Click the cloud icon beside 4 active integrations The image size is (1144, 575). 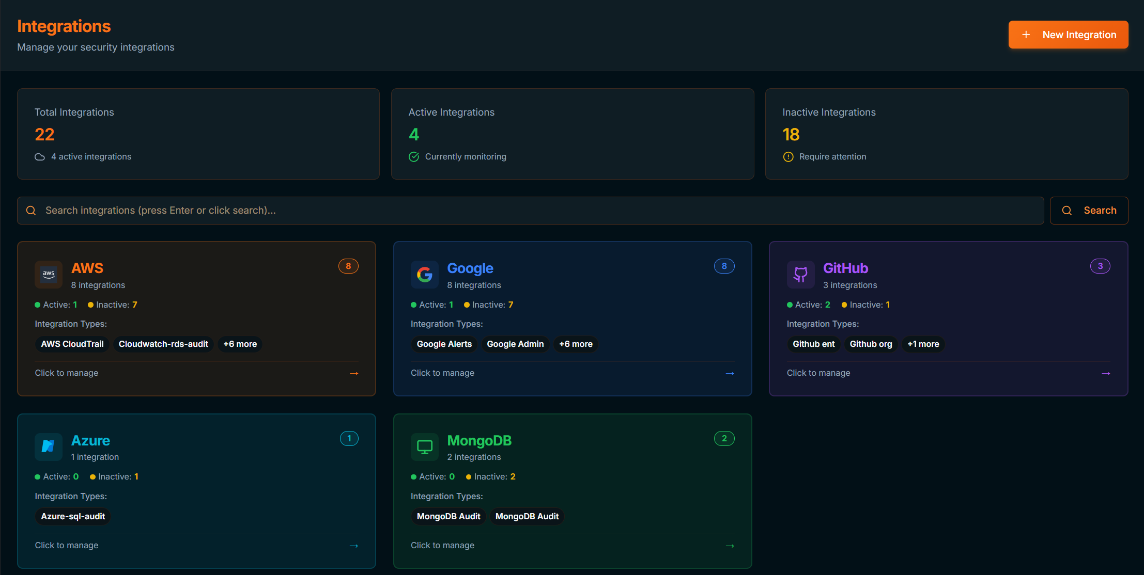coord(40,157)
